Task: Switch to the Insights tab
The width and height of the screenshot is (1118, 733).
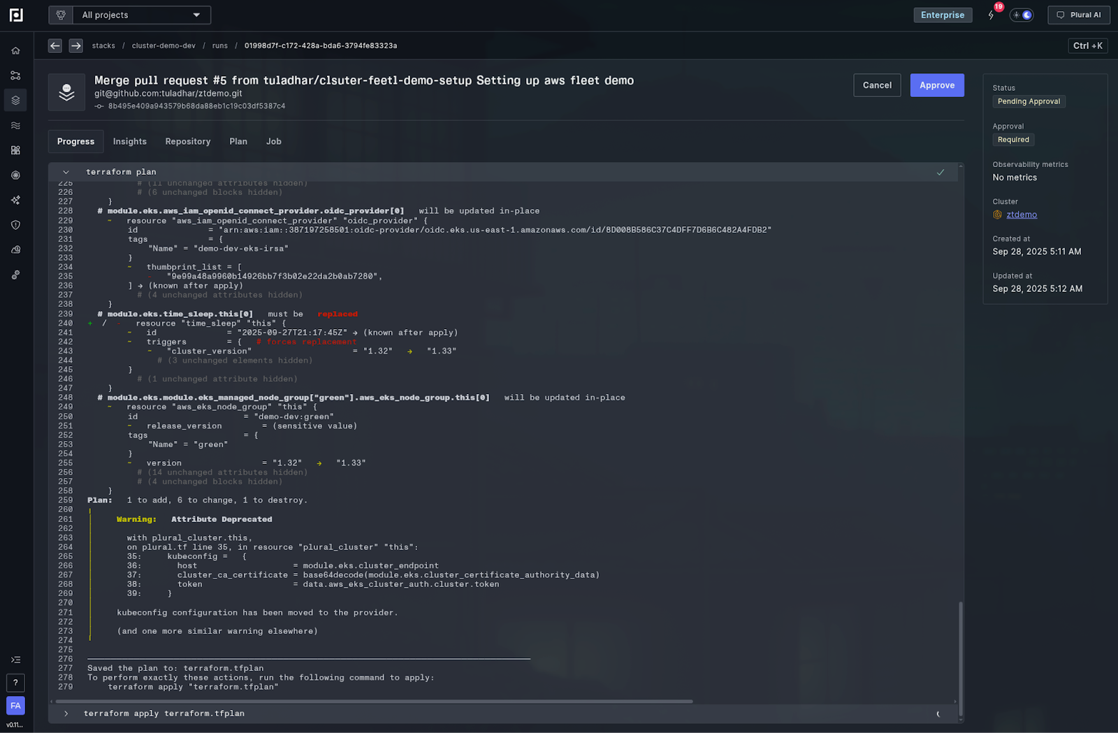Action: 130,141
